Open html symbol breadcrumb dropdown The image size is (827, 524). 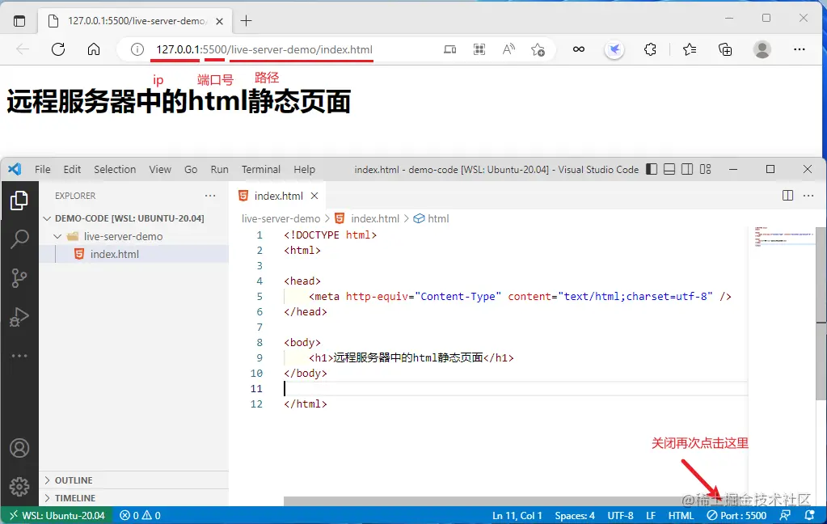(x=431, y=218)
